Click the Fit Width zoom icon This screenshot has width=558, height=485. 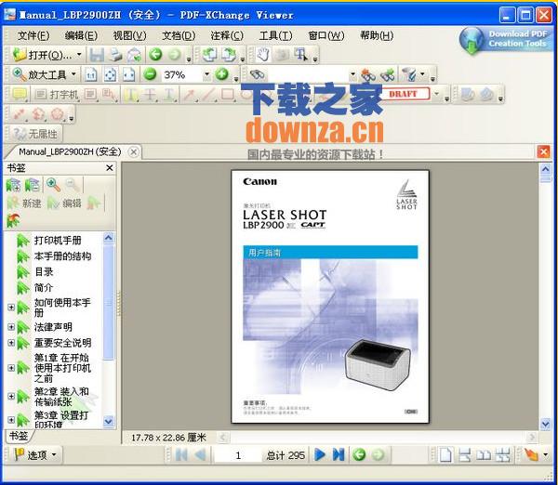(129, 74)
